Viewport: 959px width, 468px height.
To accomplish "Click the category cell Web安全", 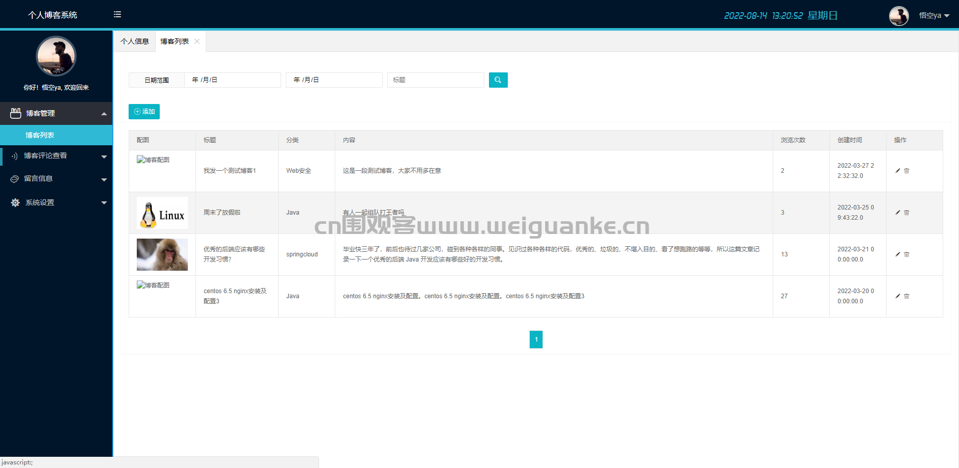I will pos(299,171).
